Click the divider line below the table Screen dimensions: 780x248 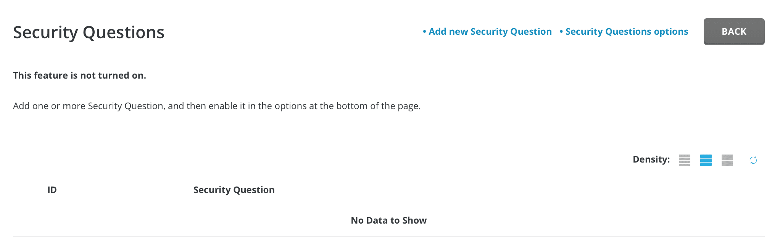388,236
